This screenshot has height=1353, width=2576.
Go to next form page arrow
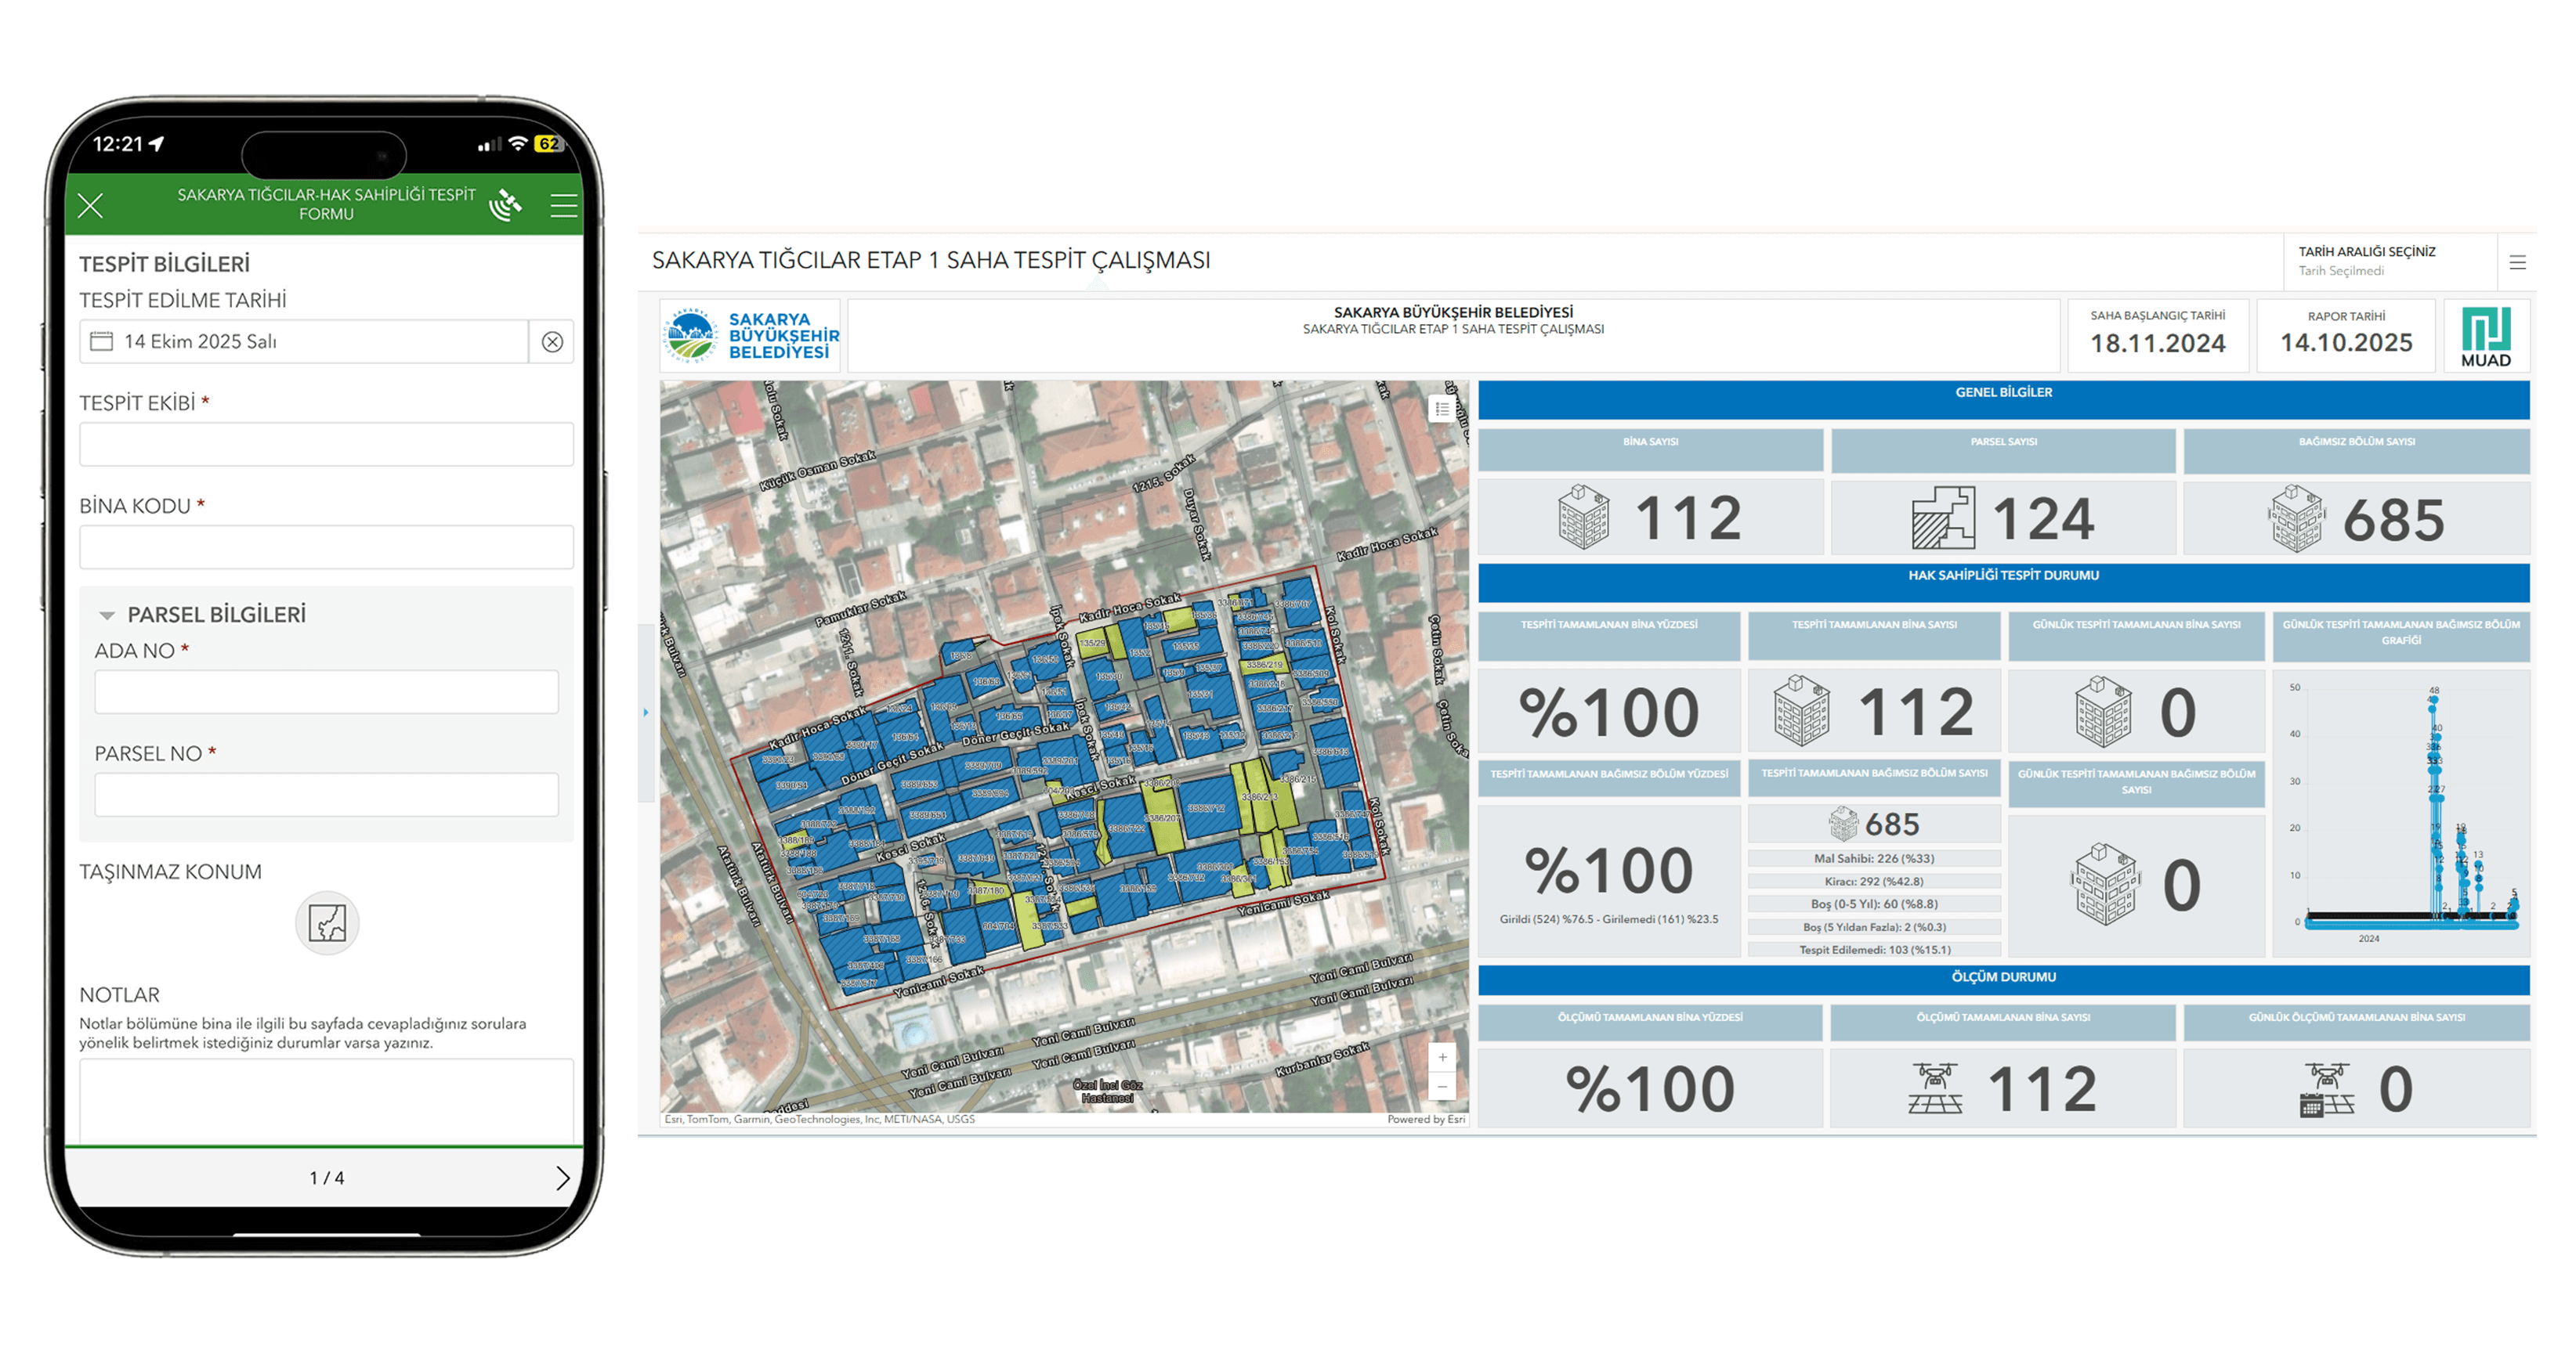(x=562, y=1178)
